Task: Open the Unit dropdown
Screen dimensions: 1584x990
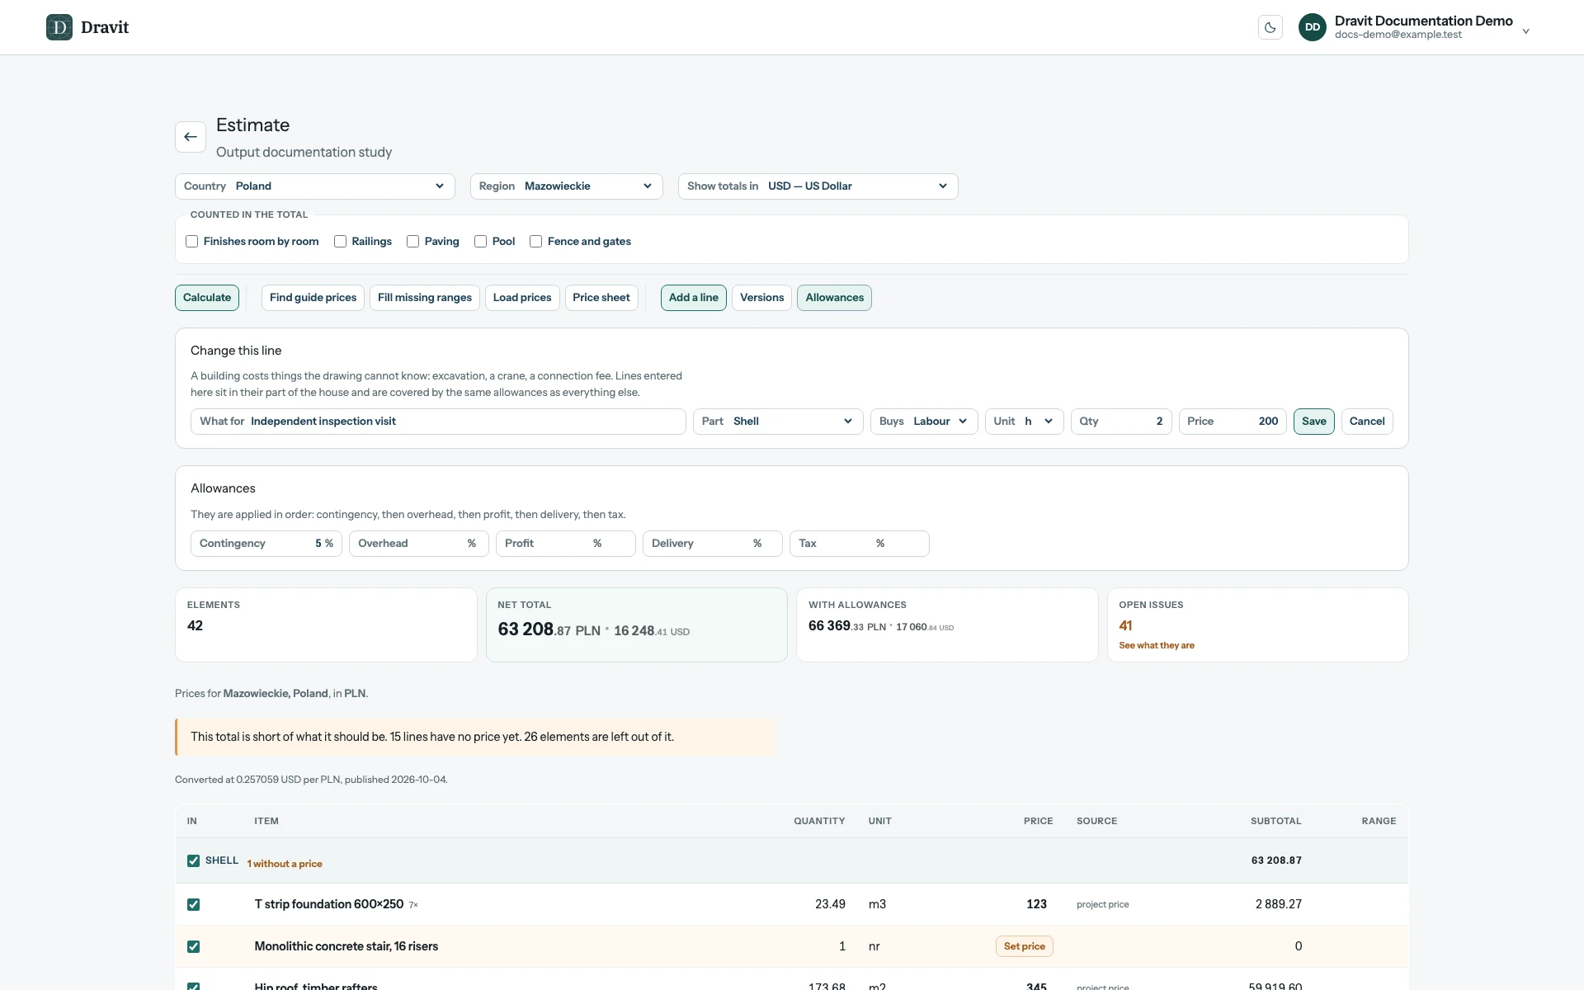Action: (x=1025, y=422)
